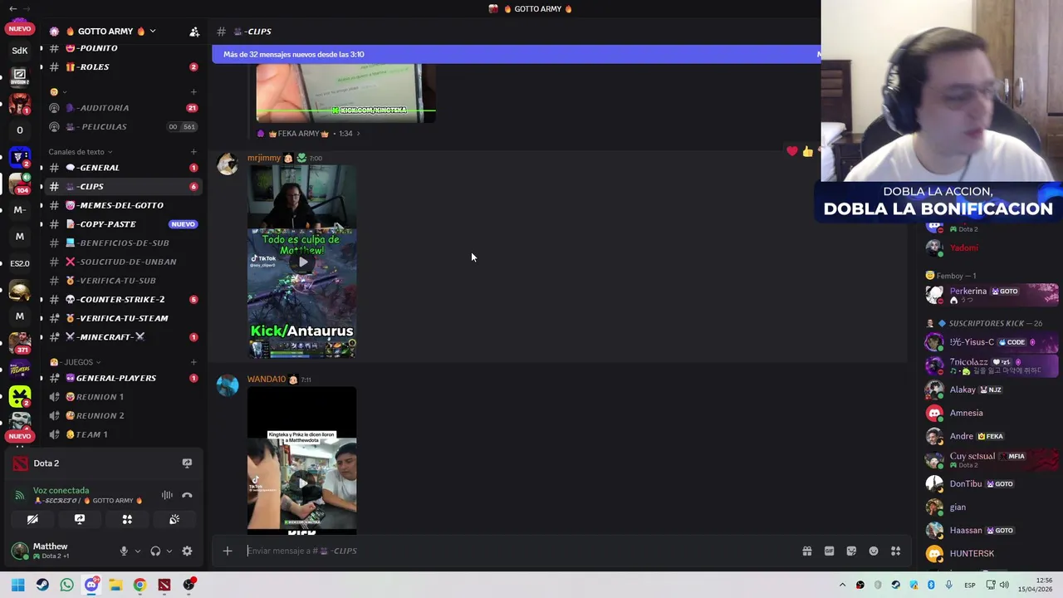Disconnect from voice call
The width and height of the screenshot is (1063, 598).
pyautogui.click(x=187, y=495)
